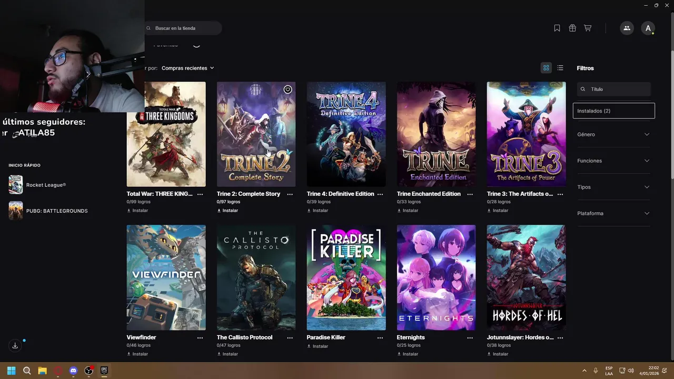The height and width of the screenshot is (379, 674).
Task: Open options menu for Trine 3
Action: [x=560, y=194]
